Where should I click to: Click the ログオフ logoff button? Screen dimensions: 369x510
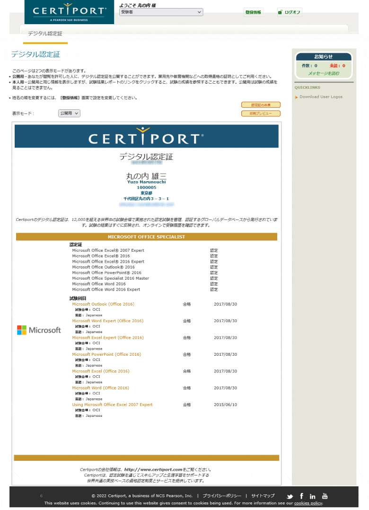[x=290, y=12]
